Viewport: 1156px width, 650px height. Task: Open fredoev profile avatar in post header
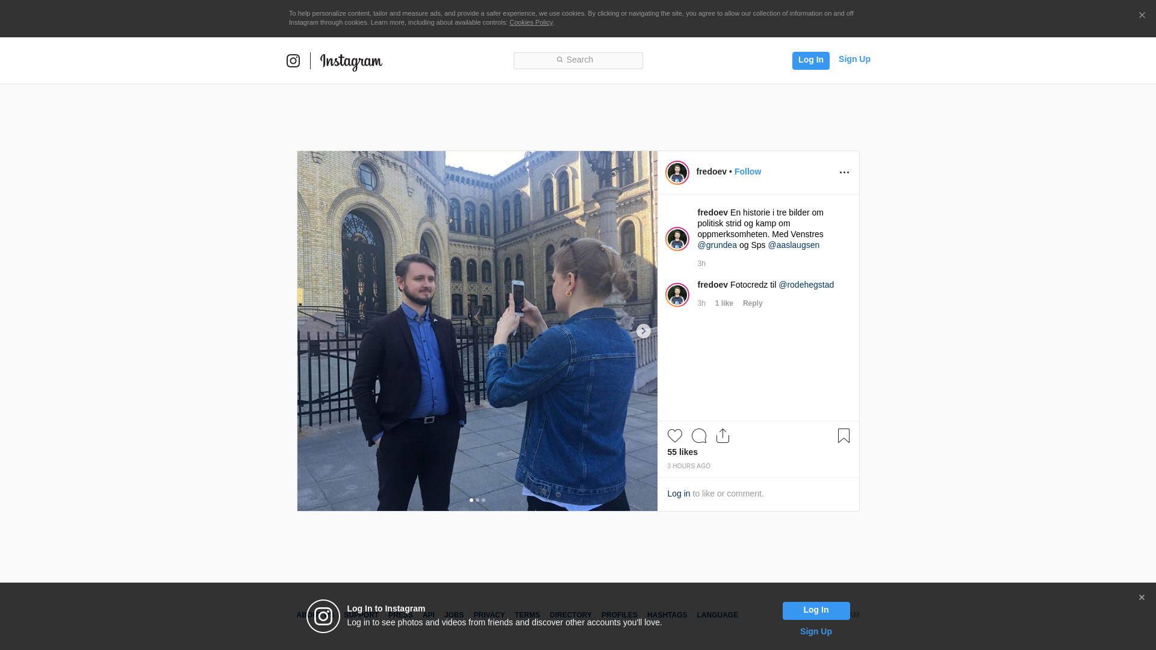(677, 173)
